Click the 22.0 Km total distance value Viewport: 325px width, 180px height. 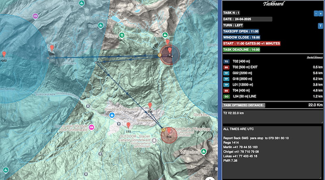316,105
